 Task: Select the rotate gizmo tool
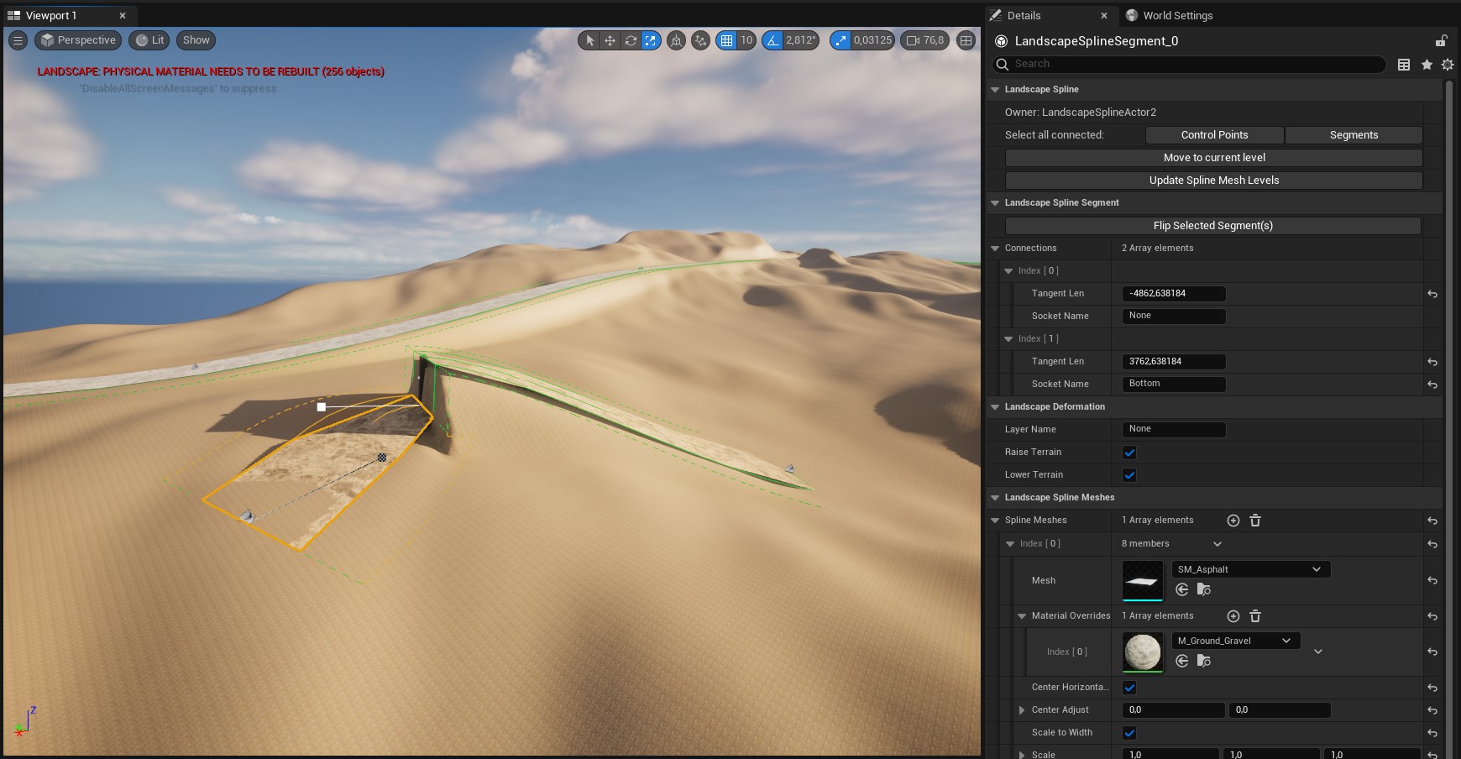pyautogui.click(x=630, y=40)
